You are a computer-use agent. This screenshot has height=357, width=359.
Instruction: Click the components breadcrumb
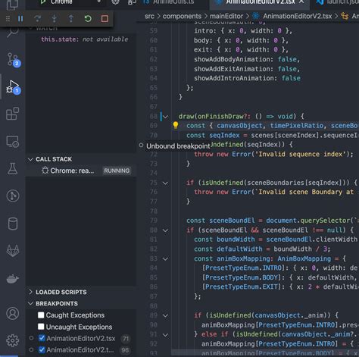tap(182, 16)
